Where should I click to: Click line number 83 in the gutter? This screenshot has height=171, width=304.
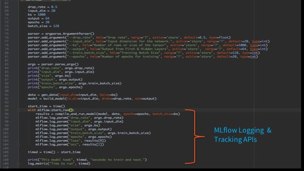click(7, 64)
